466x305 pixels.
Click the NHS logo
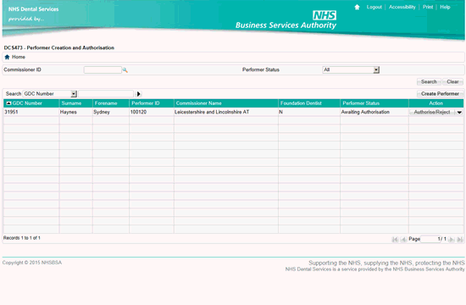pyautogui.click(x=325, y=15)
